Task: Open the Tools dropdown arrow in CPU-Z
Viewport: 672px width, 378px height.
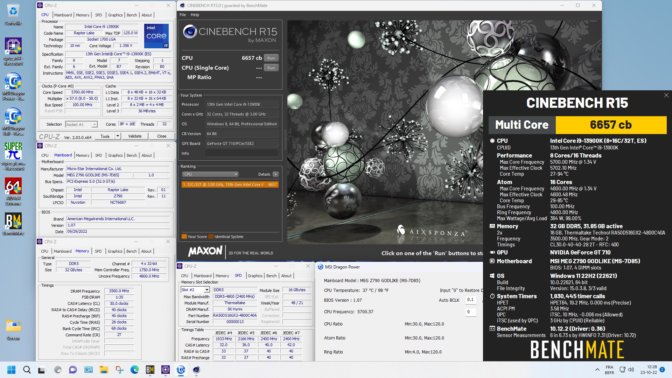Action: (118, 136)
